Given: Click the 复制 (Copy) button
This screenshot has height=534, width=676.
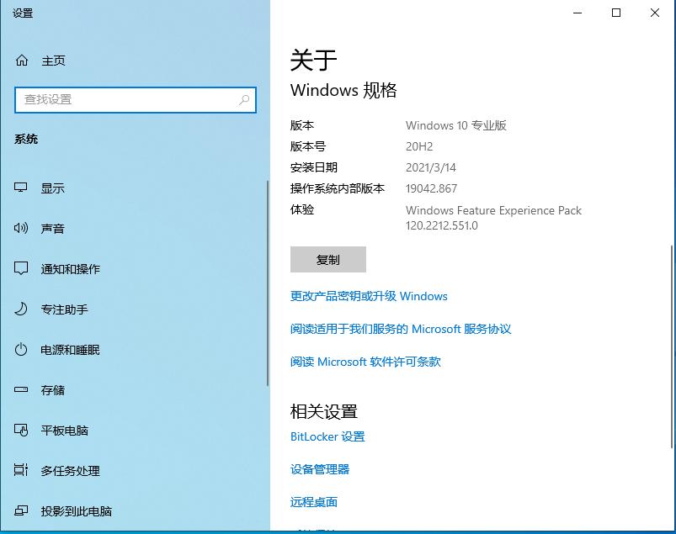Looking at the screenshot, I should tap(327, 259).
